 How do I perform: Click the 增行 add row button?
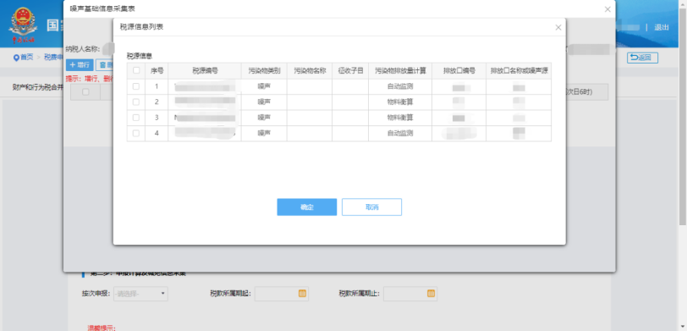(x=80, y=65)
